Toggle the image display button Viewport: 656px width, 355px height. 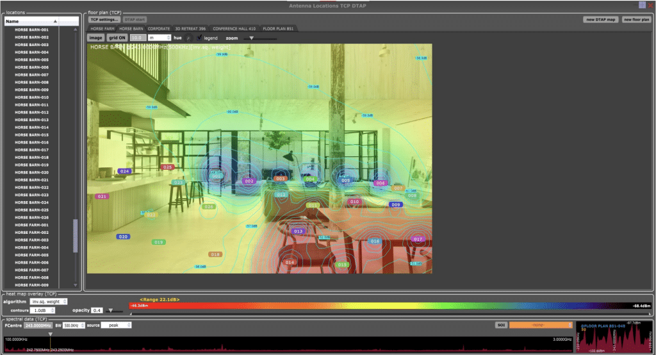coord(95,38)
